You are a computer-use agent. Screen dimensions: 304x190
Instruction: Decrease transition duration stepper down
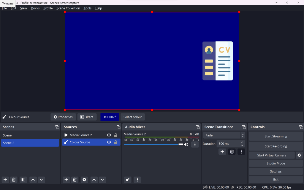(242, 145)
